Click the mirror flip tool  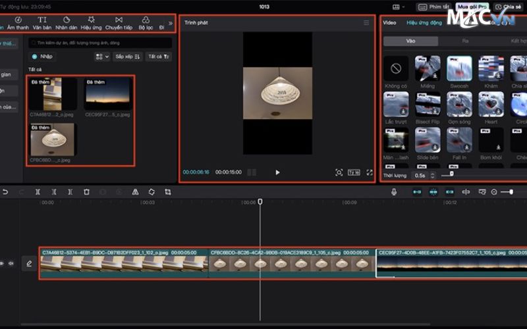click(x=135, y=192)
